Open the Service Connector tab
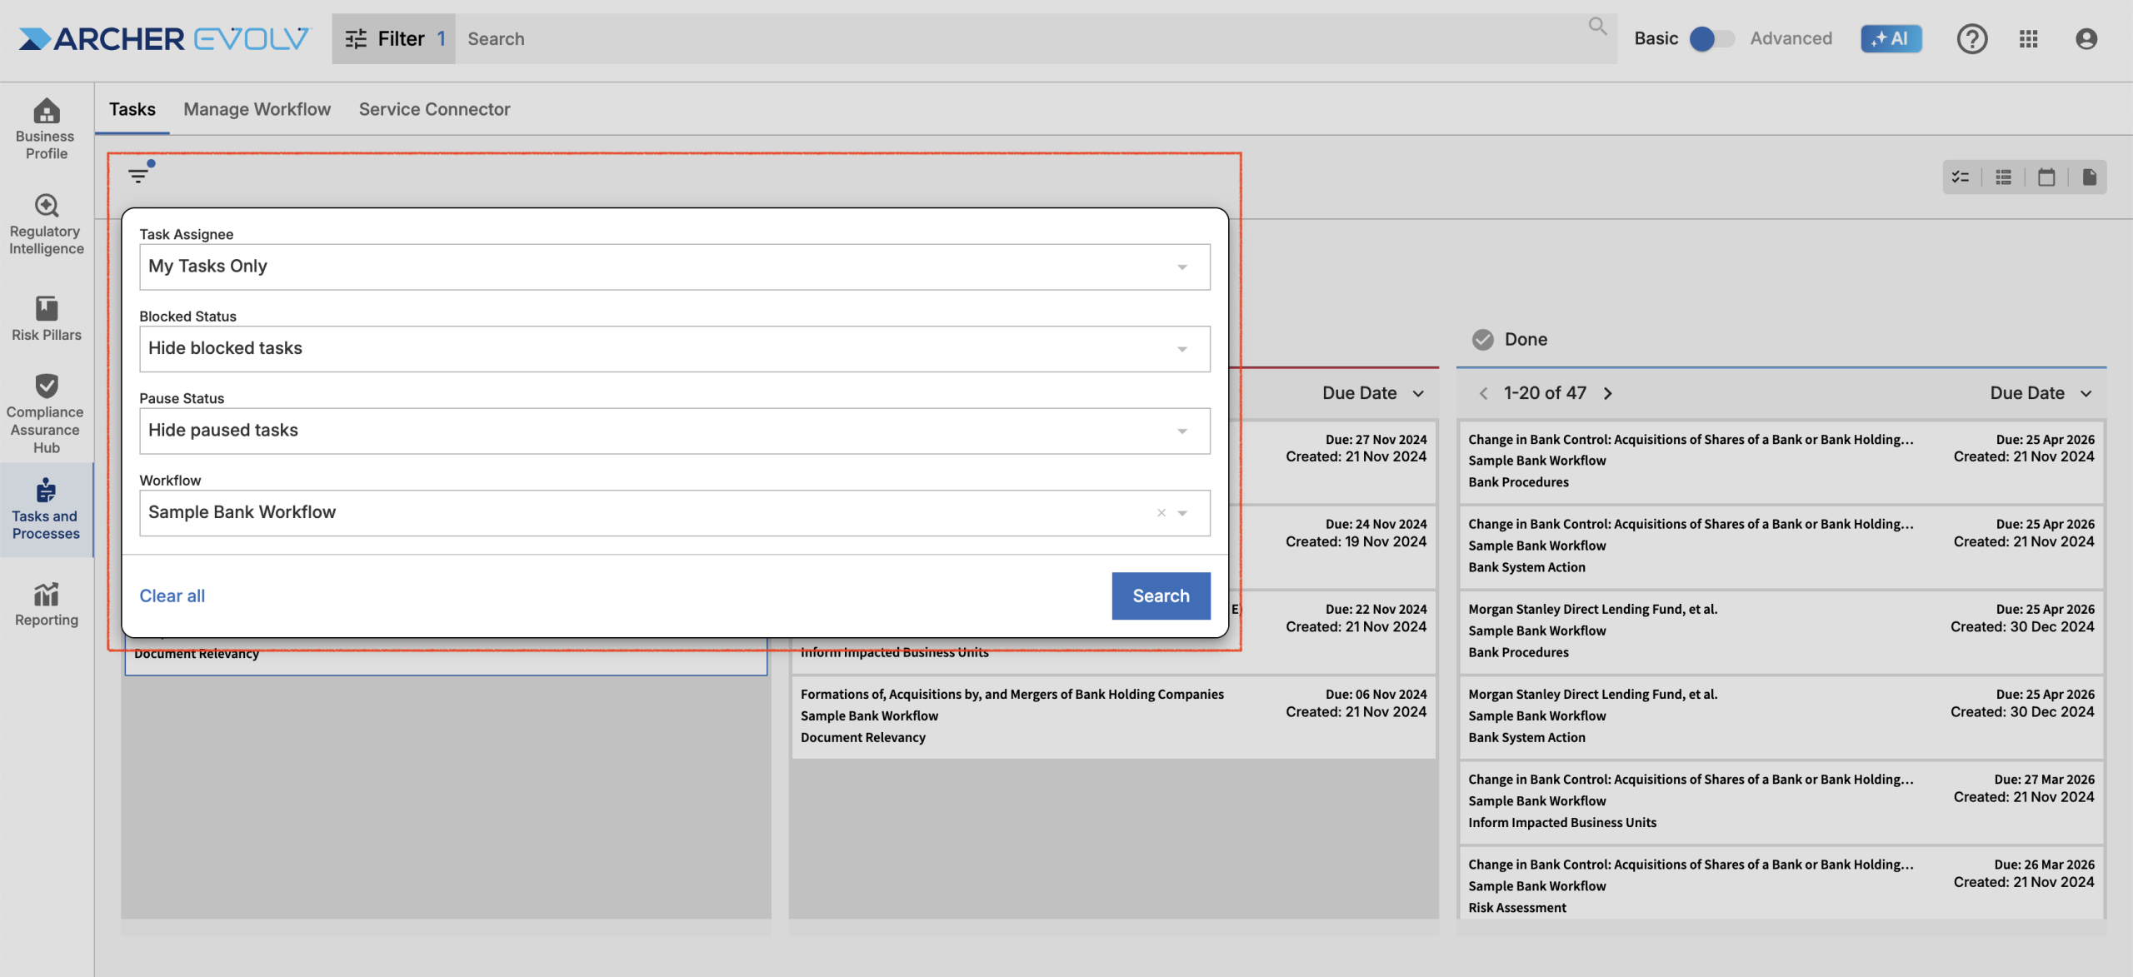The image size is (2133, 977). point(434,109)
